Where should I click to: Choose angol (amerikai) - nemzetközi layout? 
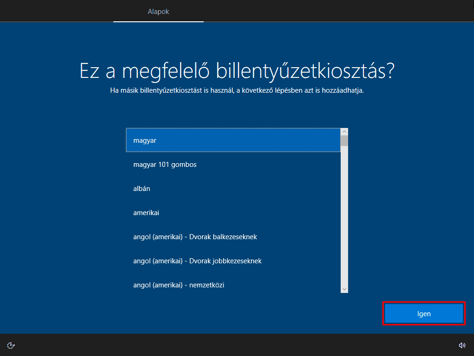(x=233, y=285)
